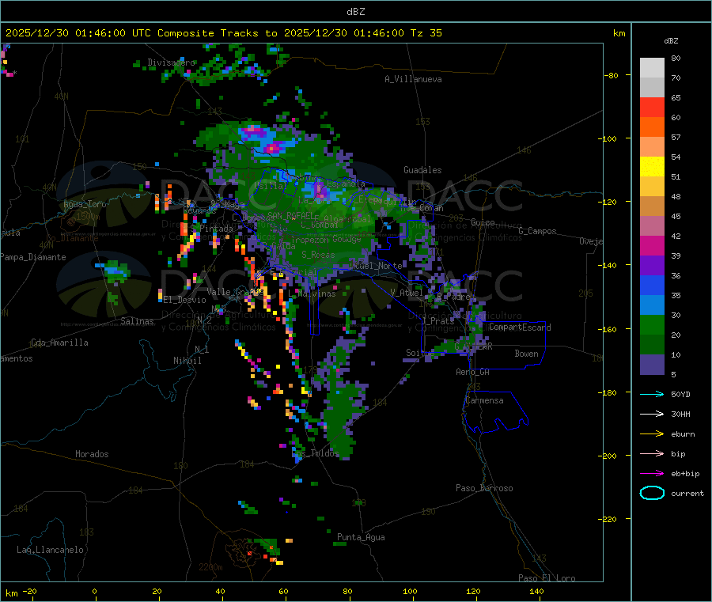Click the El_Desvio map label
The image size is (712, 602).
[x=184, y=300]
